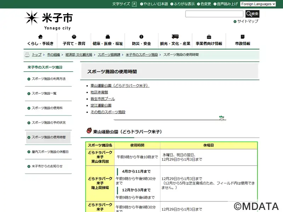Toggle large text size 大 button

(134, 4)
